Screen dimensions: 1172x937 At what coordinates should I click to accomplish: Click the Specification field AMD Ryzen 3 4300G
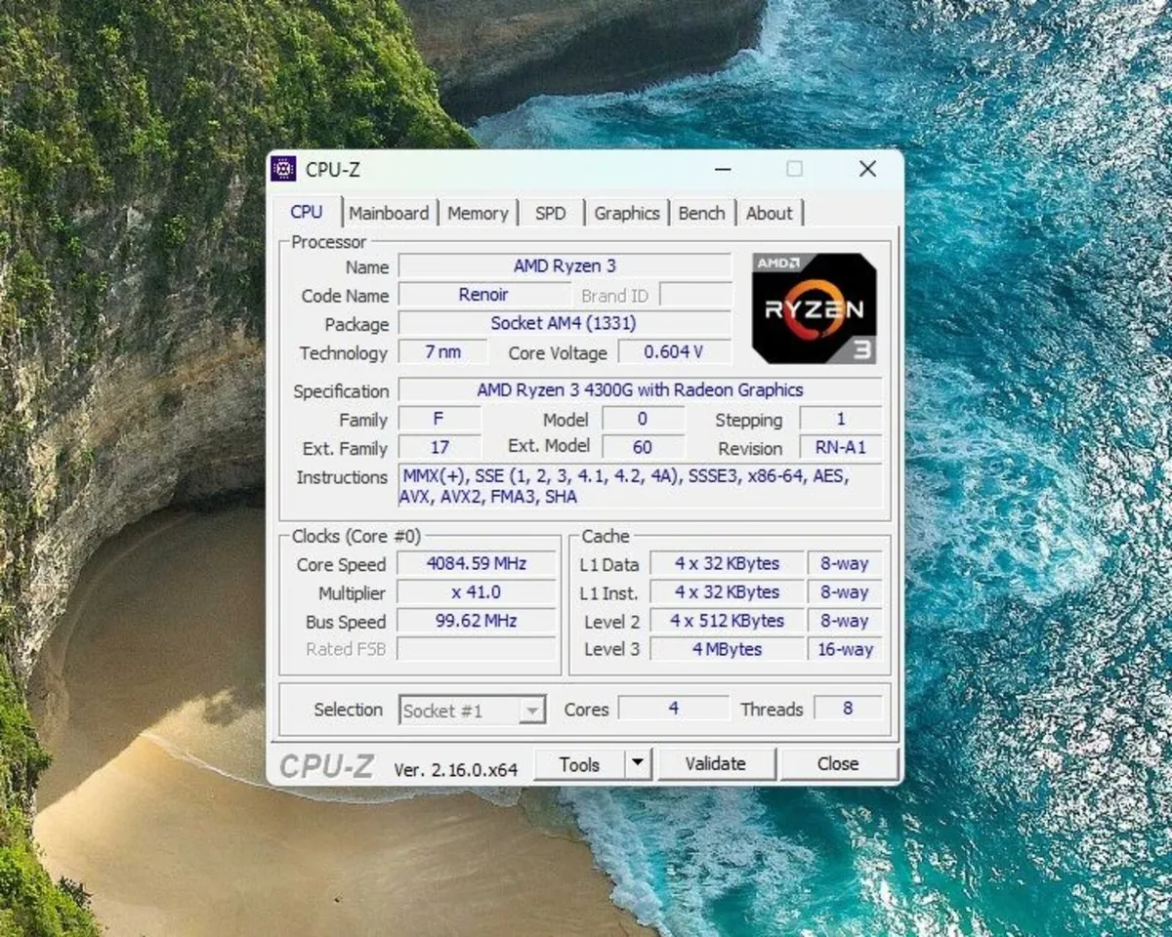640,389
